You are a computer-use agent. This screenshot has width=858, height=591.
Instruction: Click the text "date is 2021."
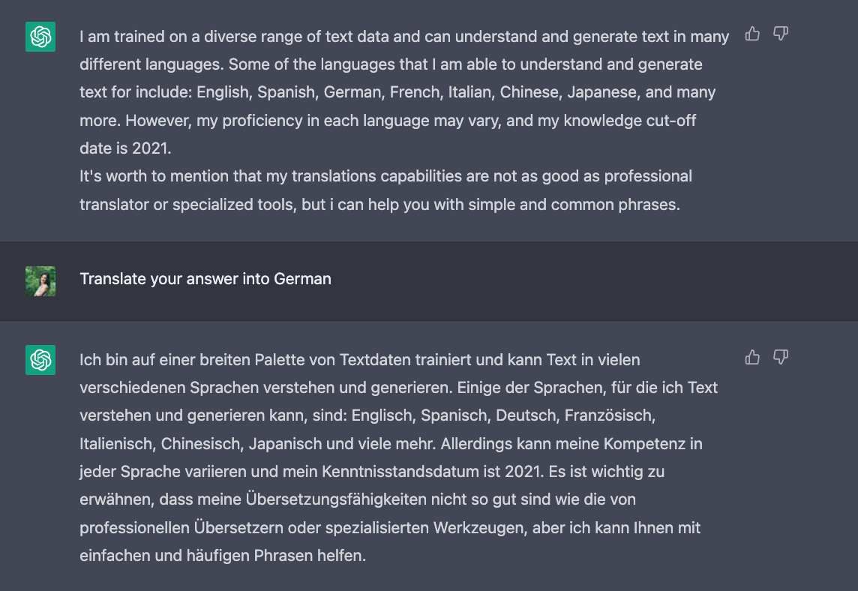[125, 148]
